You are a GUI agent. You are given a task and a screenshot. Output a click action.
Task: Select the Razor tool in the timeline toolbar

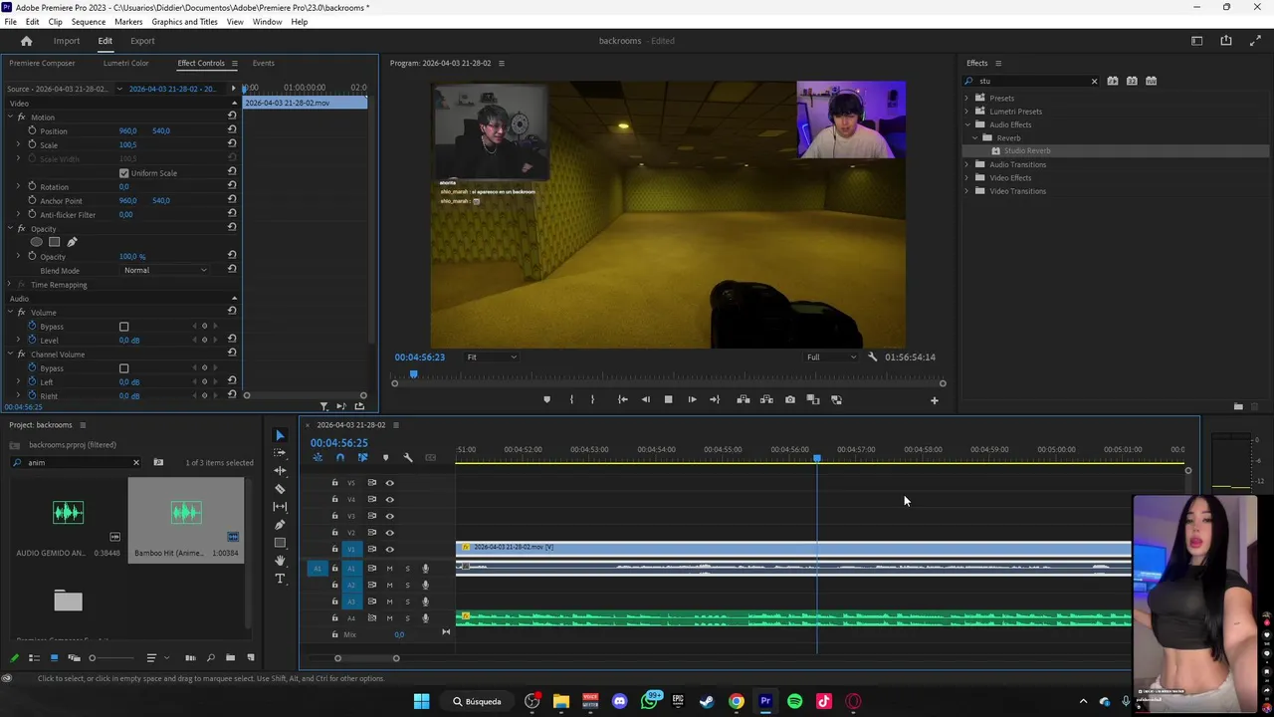coord(280,489)
